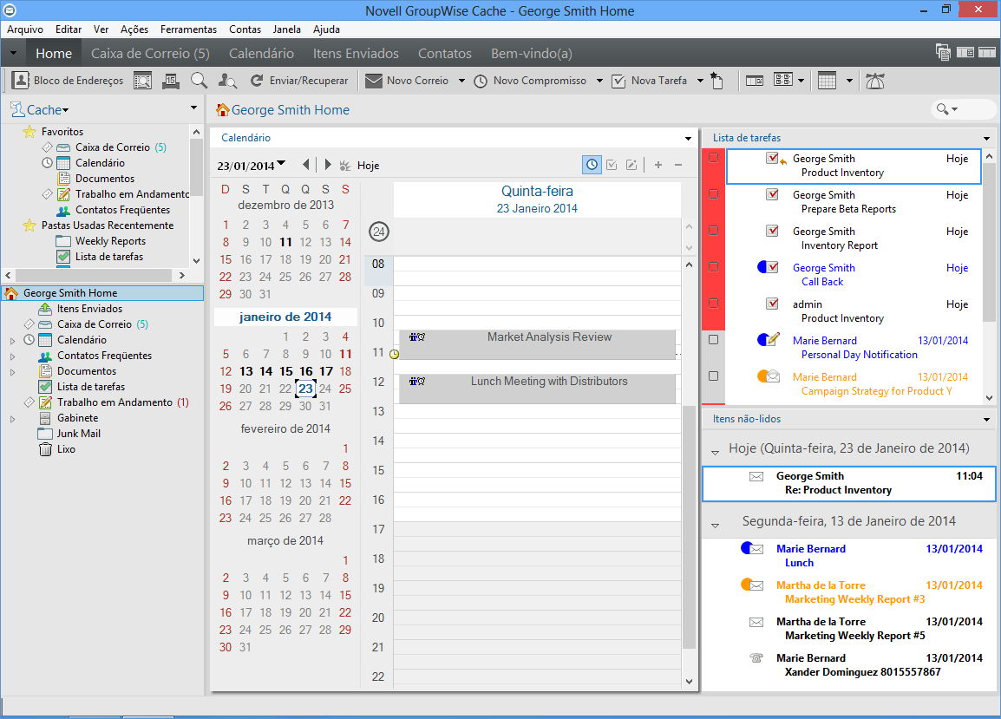Open the Ferramentas menu
Screen dimensions: 1001x719
coord(188,29)
